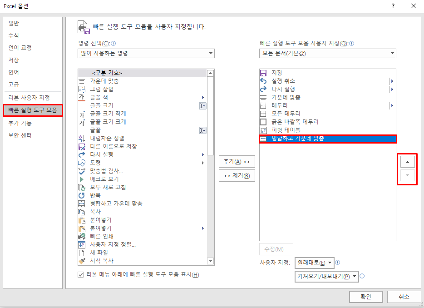Click info icon beside 가져오기/내보내기
The width and height of the screenshot is (424, 308).
coord(362,276)
